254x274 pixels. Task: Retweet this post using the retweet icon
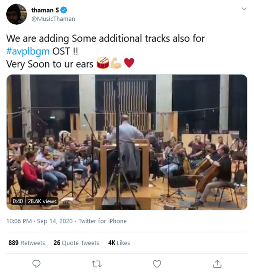pos(97,264)
